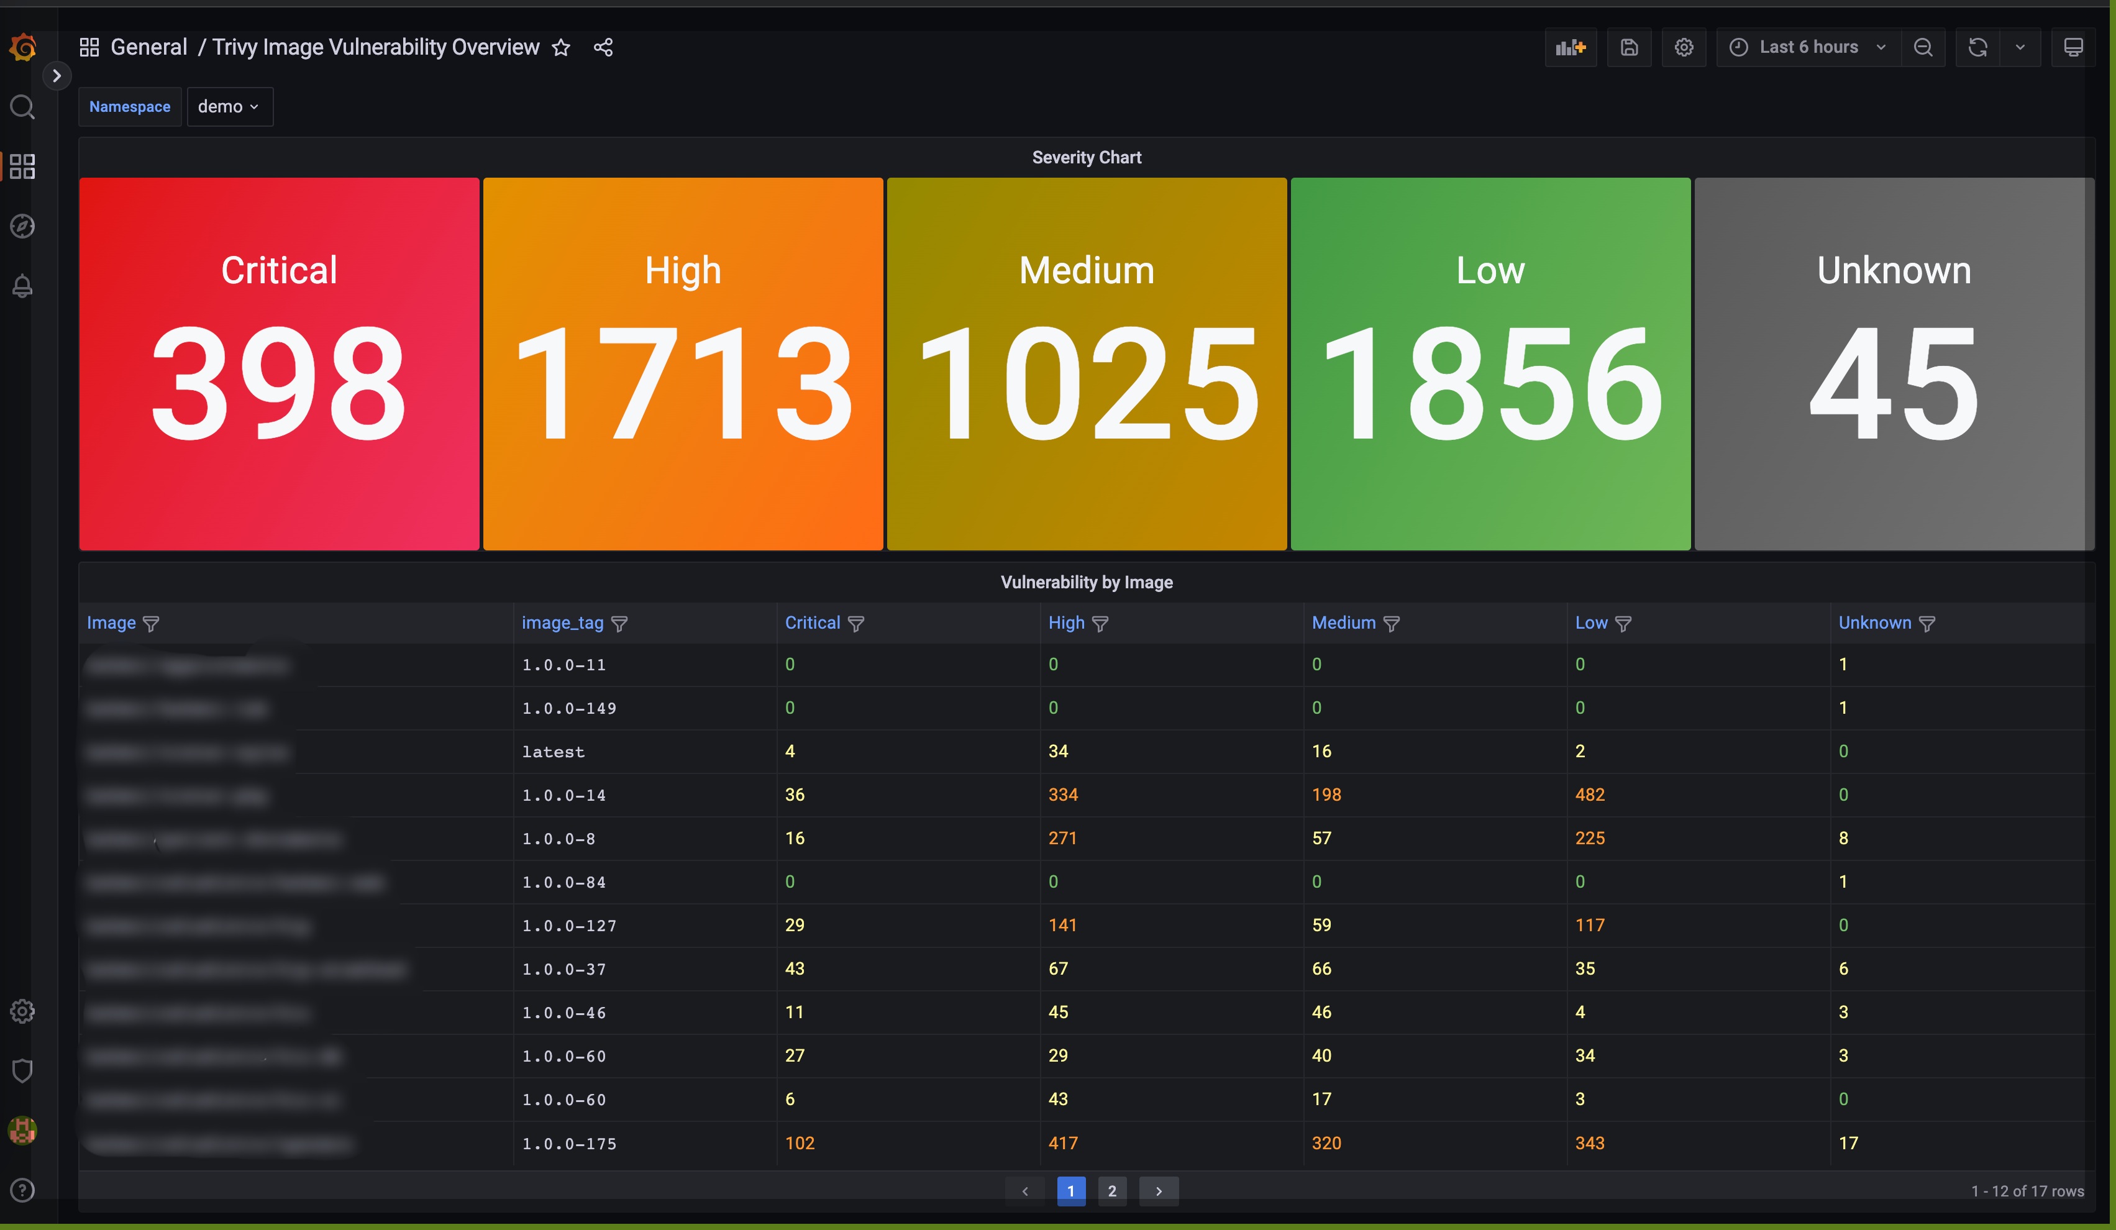Select page 1 in table pagination
The width and height of the screenshot is (2116, 1230).
[1070, 1190]
